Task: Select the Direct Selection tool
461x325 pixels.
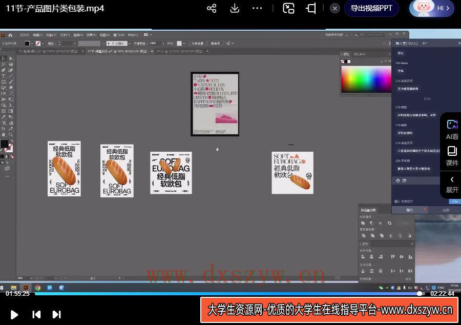Action: tap(11, 58)
